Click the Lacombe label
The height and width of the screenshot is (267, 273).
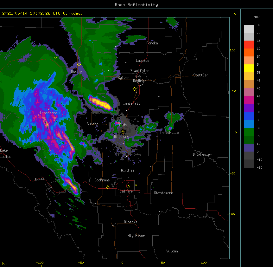143,61
